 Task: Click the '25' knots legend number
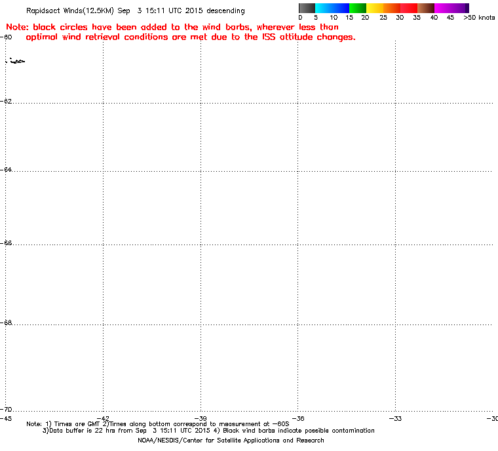point(383,18)
